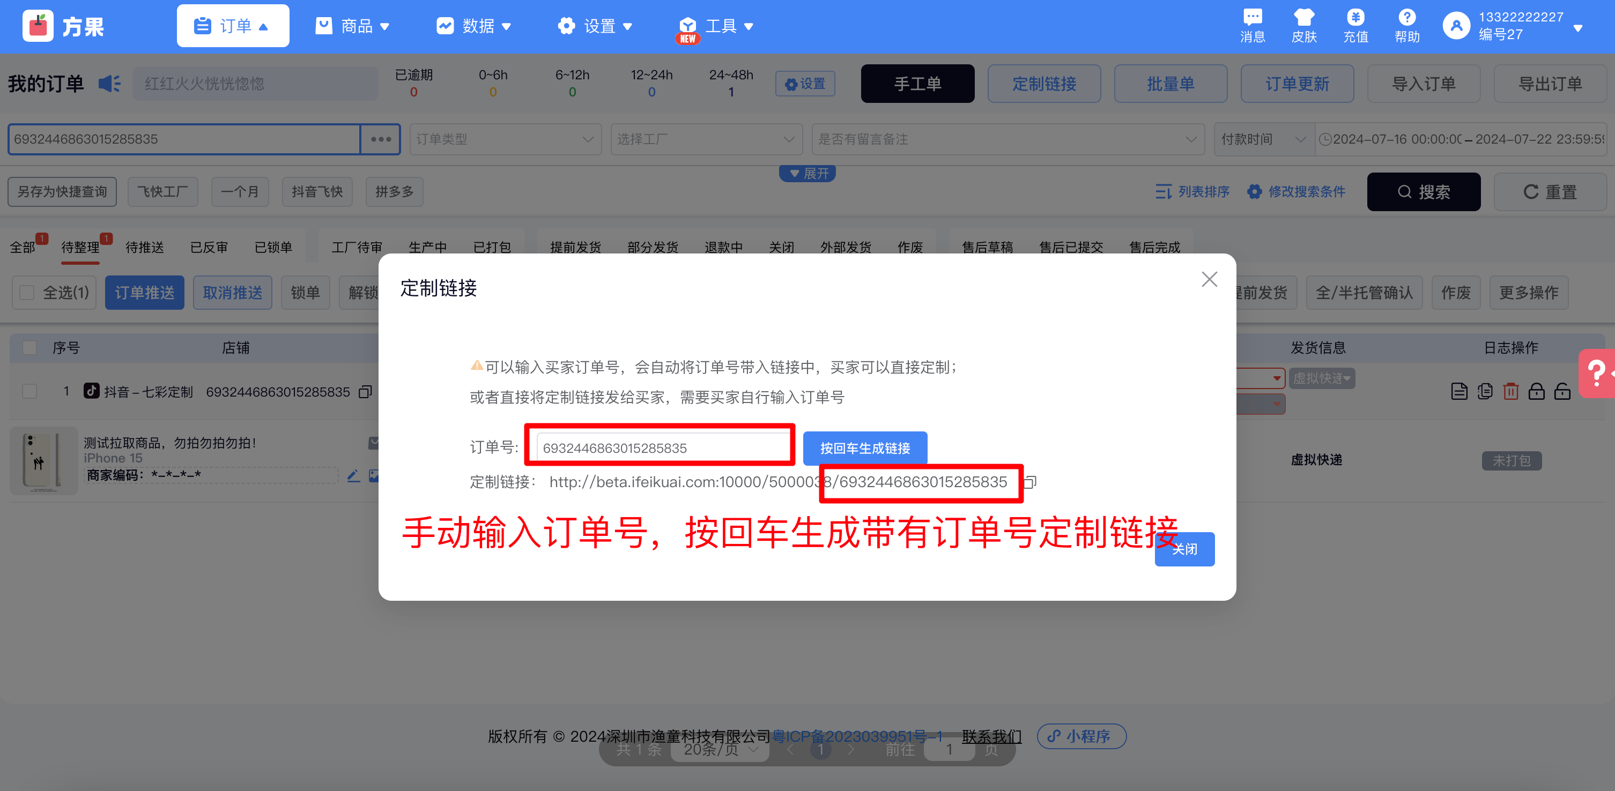
Task: Copy the generated custom link icon
Action: click(x=1030, y=482)
